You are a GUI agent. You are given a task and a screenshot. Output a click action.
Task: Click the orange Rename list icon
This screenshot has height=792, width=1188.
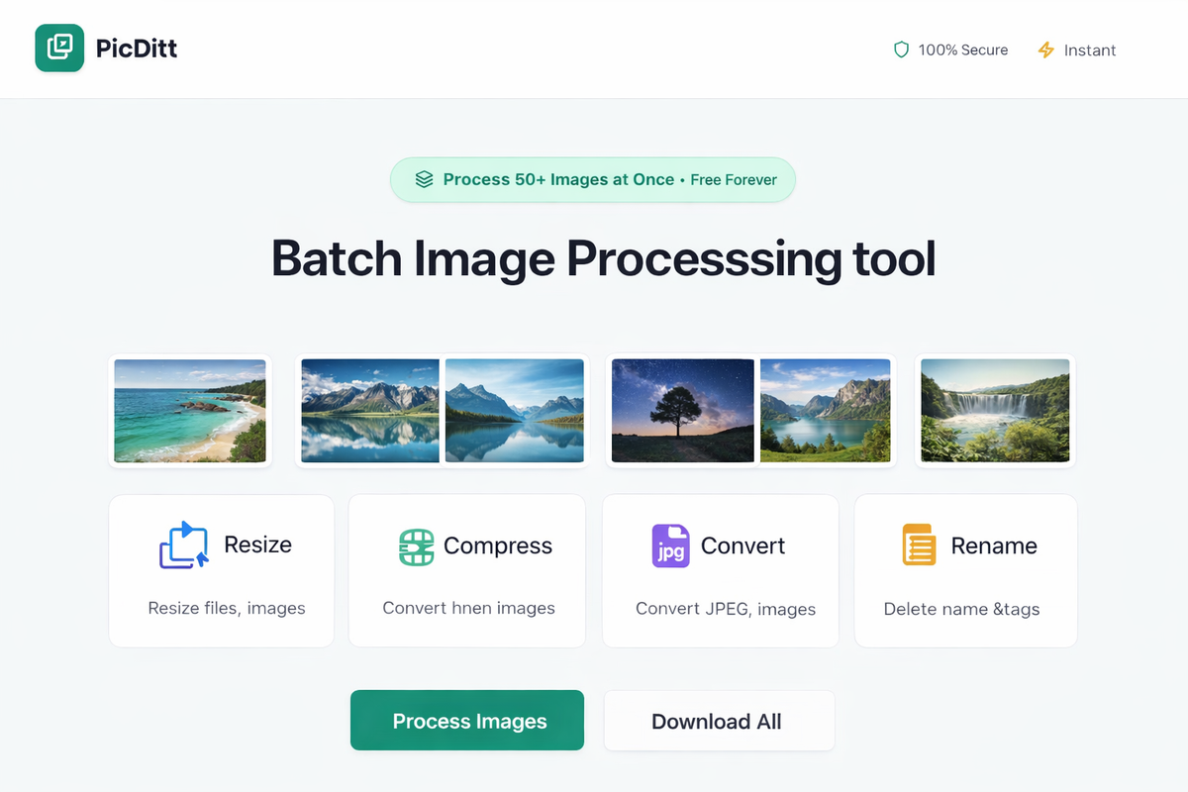point(919,544)
